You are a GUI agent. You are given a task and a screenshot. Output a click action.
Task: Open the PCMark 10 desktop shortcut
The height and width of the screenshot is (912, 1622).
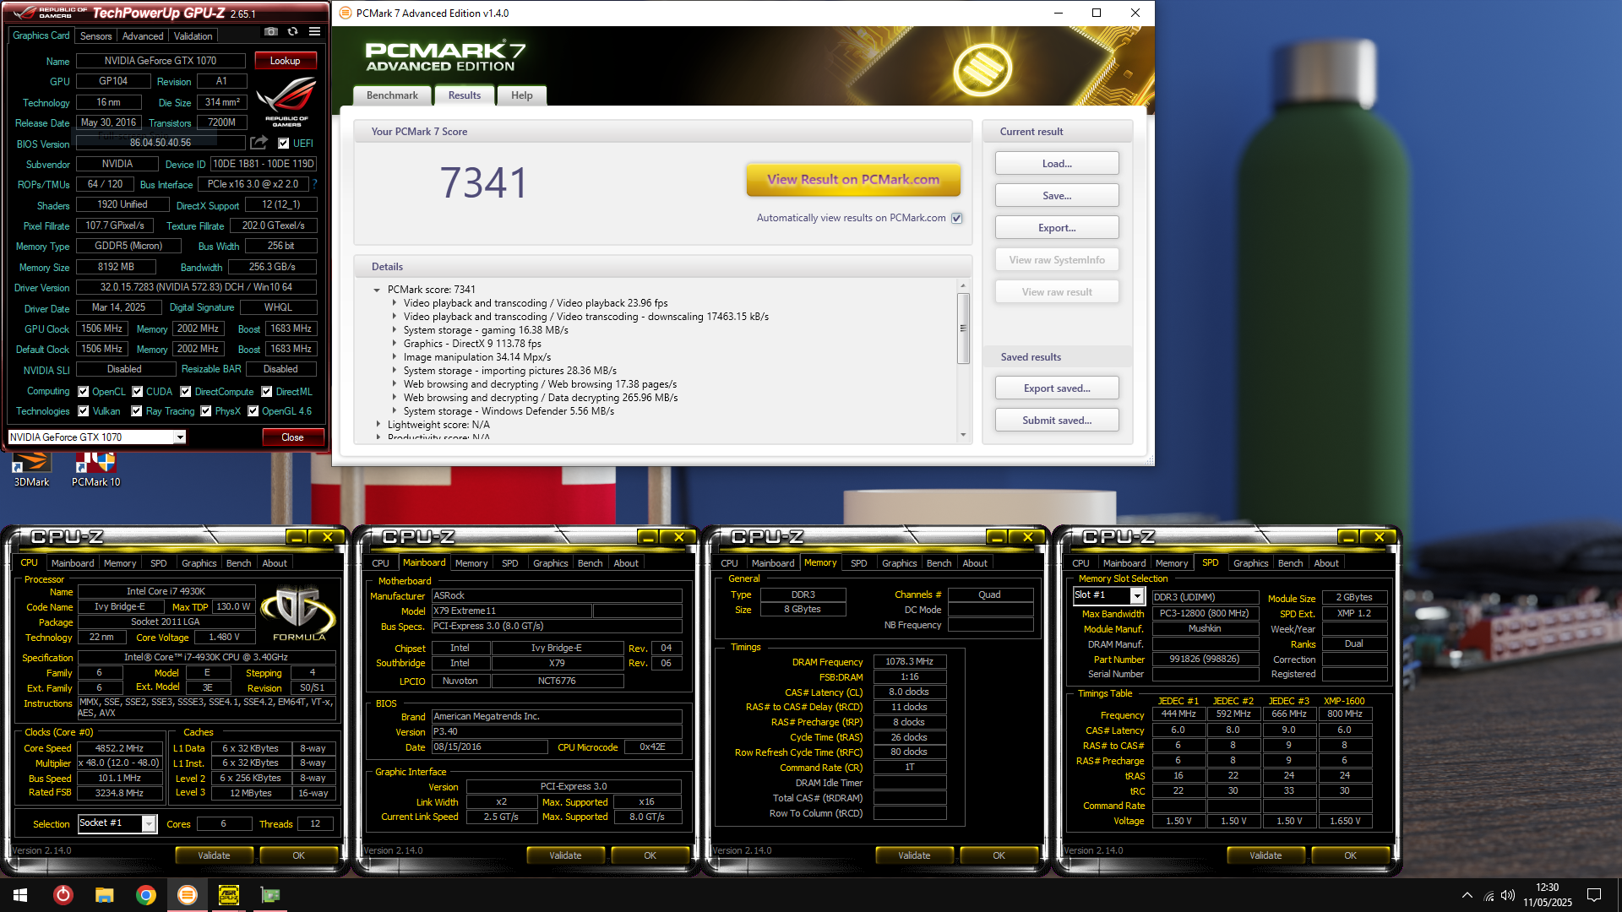[95, 470]
